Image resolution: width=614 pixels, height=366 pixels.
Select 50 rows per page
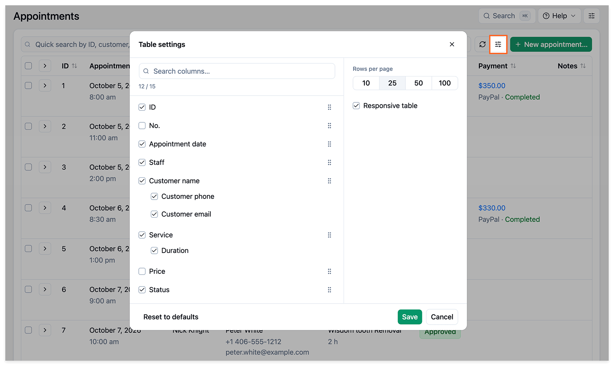(419, 83)
